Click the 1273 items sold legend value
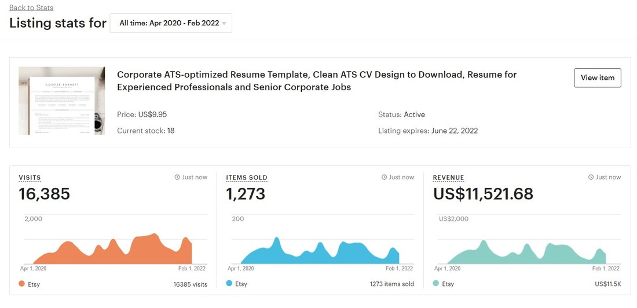Viewport: 637px width, 308px height. [392, 284]
